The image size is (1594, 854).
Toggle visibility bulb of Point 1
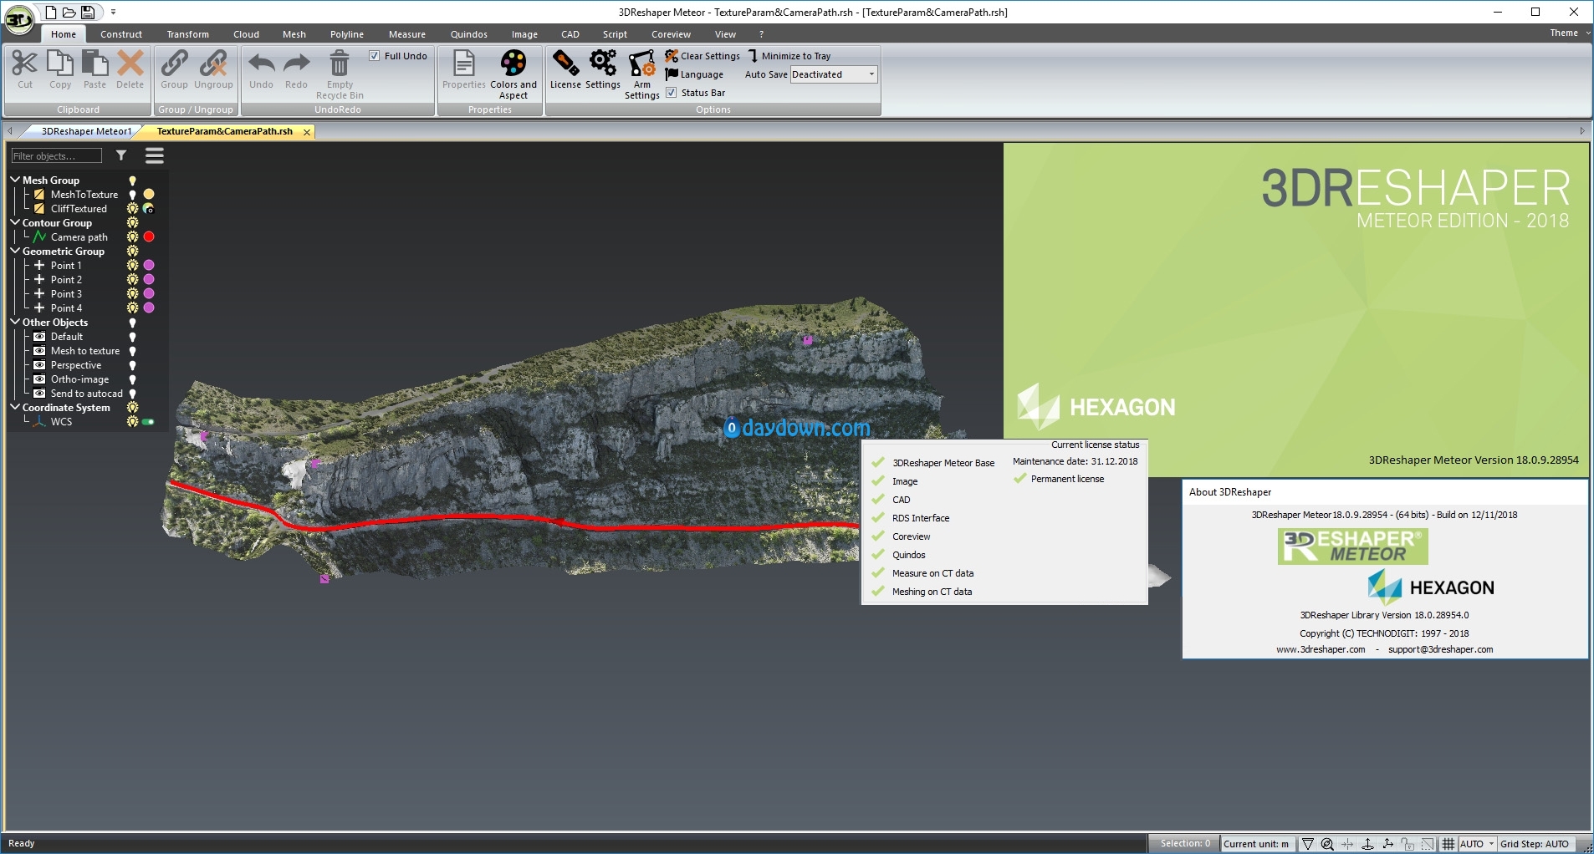pyautogui.click(x=132, y=266)
